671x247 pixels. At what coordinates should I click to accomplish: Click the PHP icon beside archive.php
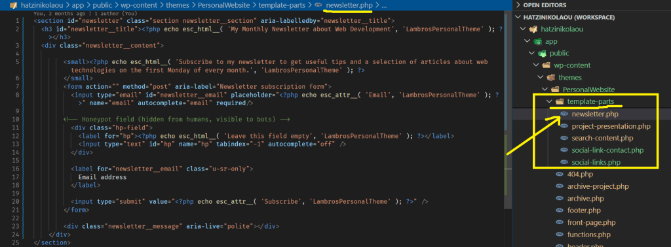(560, 199)
